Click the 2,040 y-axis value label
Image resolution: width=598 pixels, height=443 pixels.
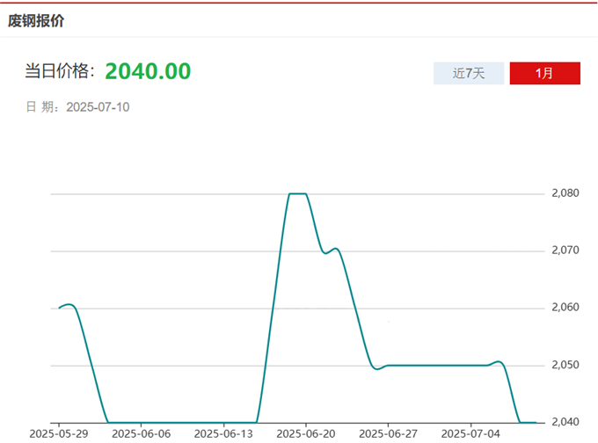566,422
